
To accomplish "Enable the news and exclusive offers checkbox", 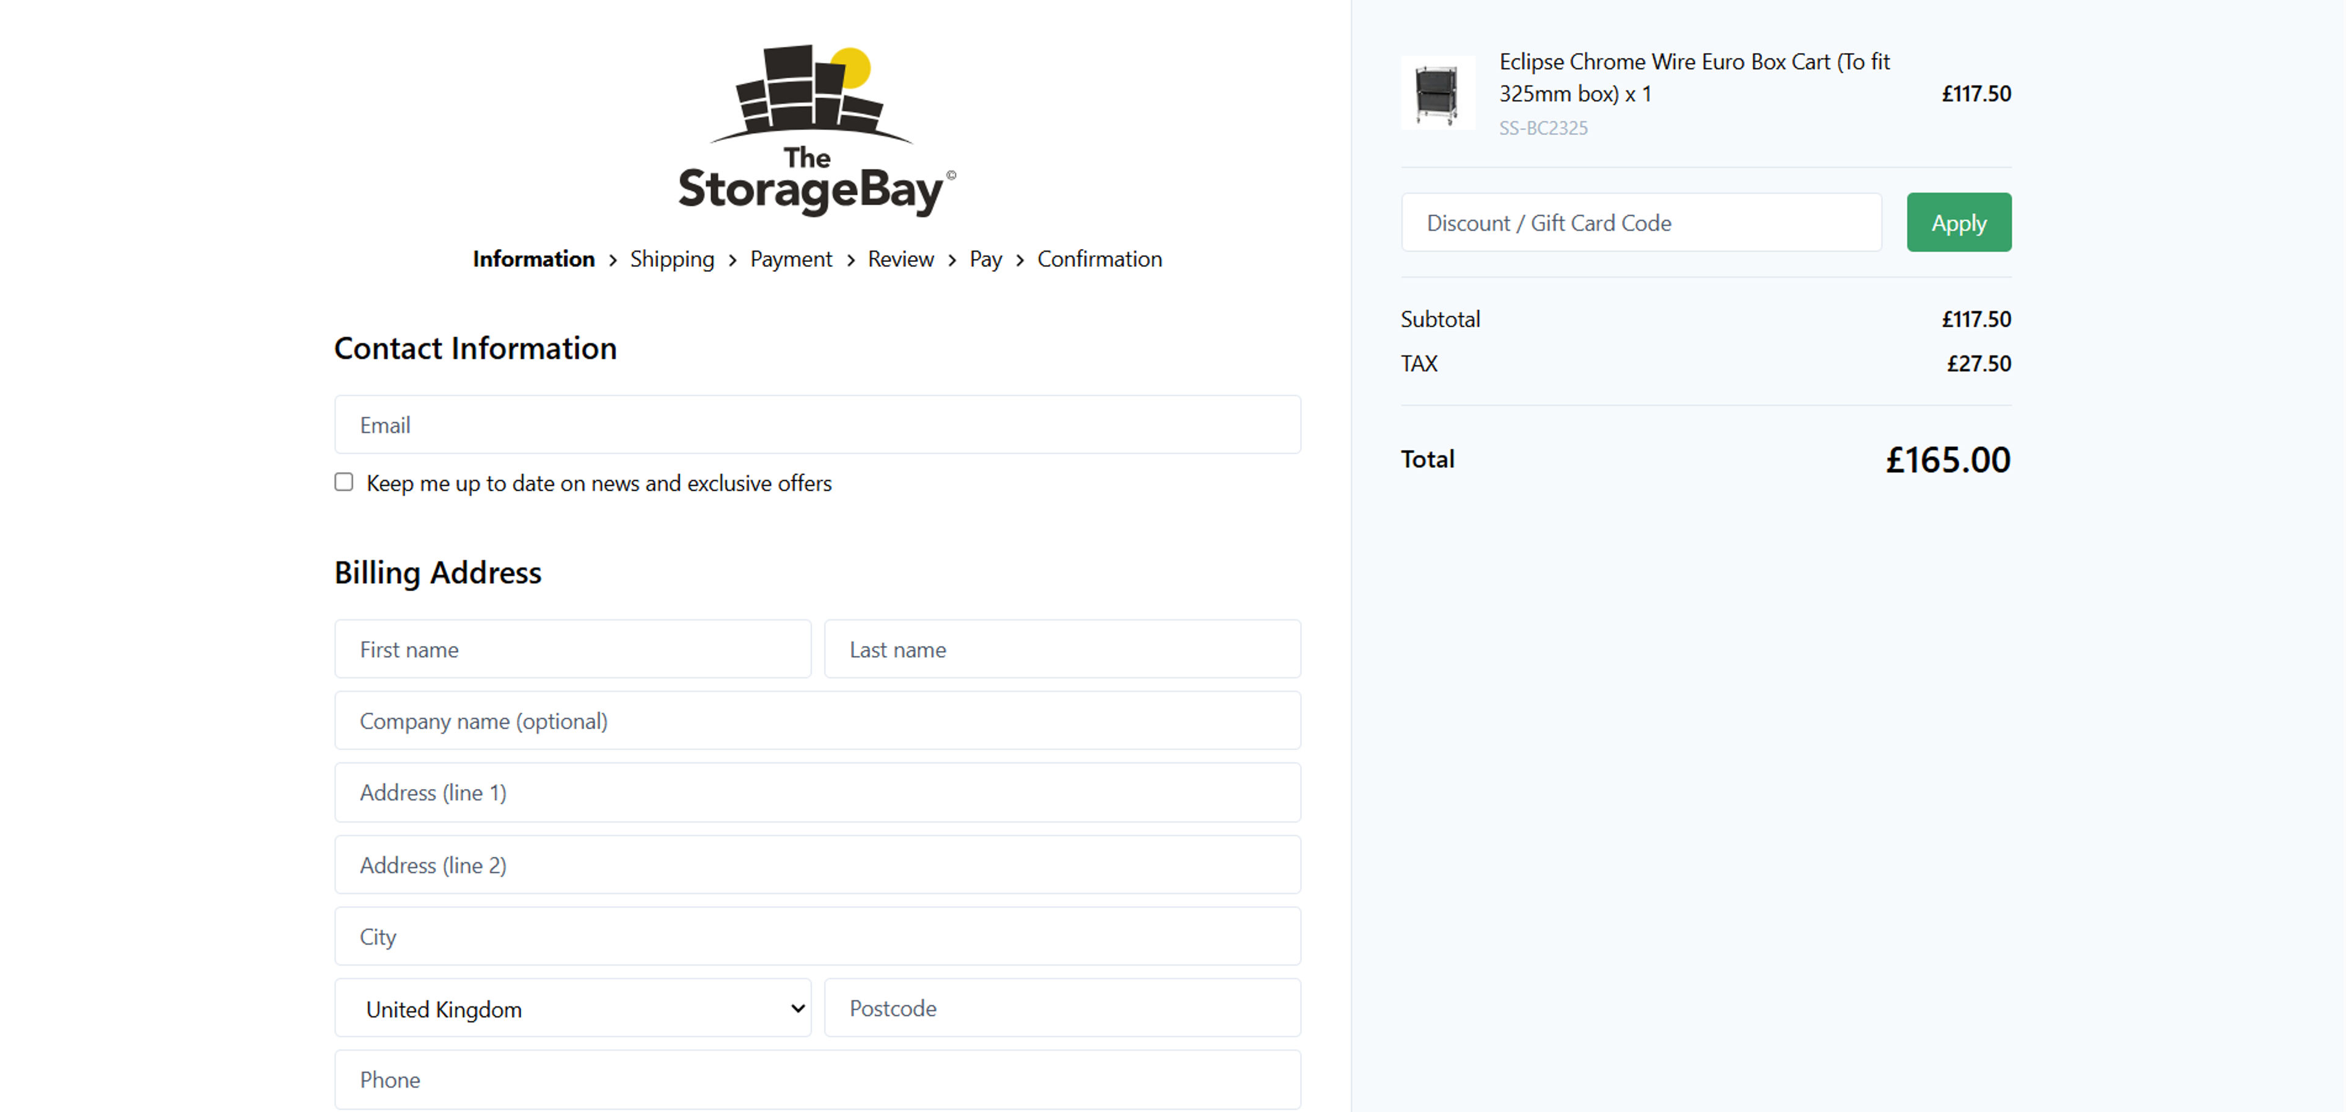I will [343, 481].
